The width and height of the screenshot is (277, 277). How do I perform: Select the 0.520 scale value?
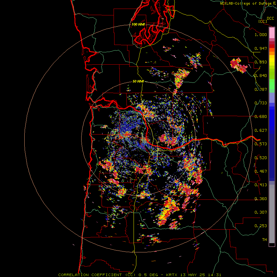261,158
